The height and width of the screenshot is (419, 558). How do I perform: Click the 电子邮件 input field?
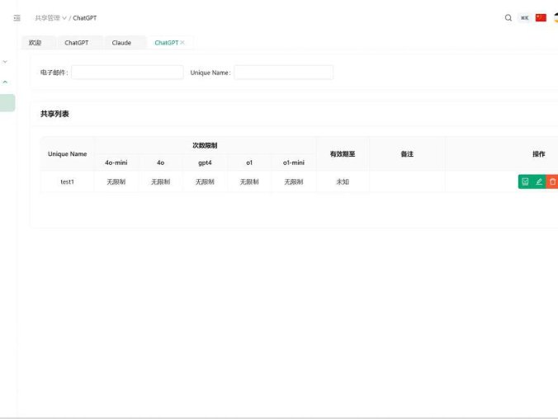[127, 73]
